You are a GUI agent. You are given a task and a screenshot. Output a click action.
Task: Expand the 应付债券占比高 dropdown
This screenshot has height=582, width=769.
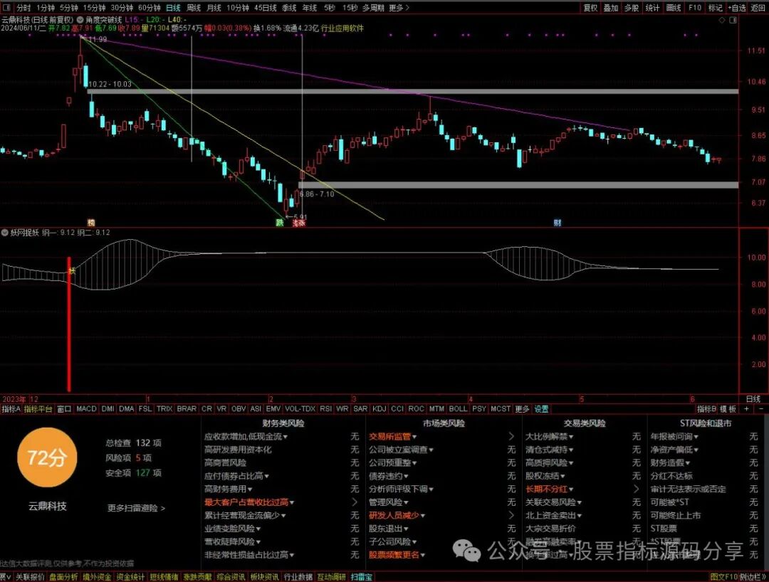[266, 476]
